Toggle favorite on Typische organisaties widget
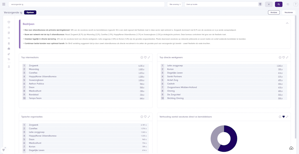 pyautogui.click(x=145, y=117)
